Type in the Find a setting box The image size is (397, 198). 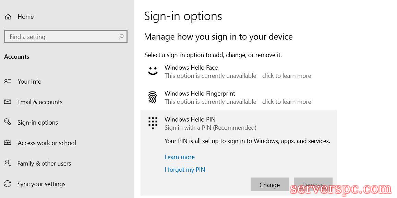click(62, 37)
